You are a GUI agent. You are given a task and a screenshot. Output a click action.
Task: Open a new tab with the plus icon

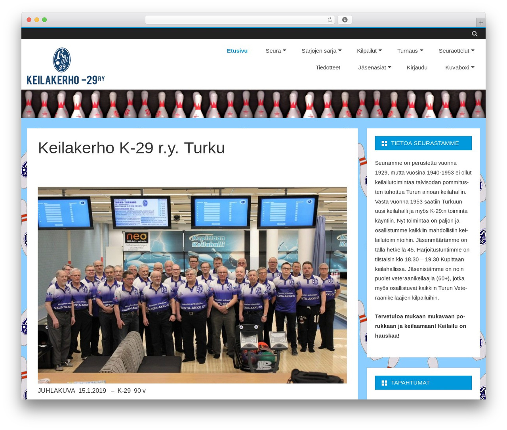[480, 23]
